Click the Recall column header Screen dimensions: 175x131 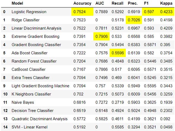(117, 3)
